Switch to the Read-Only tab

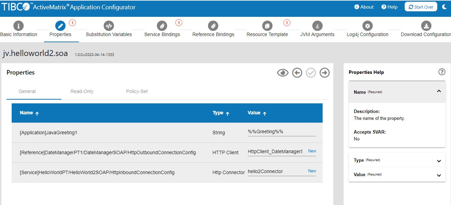[x=82, y=91]
